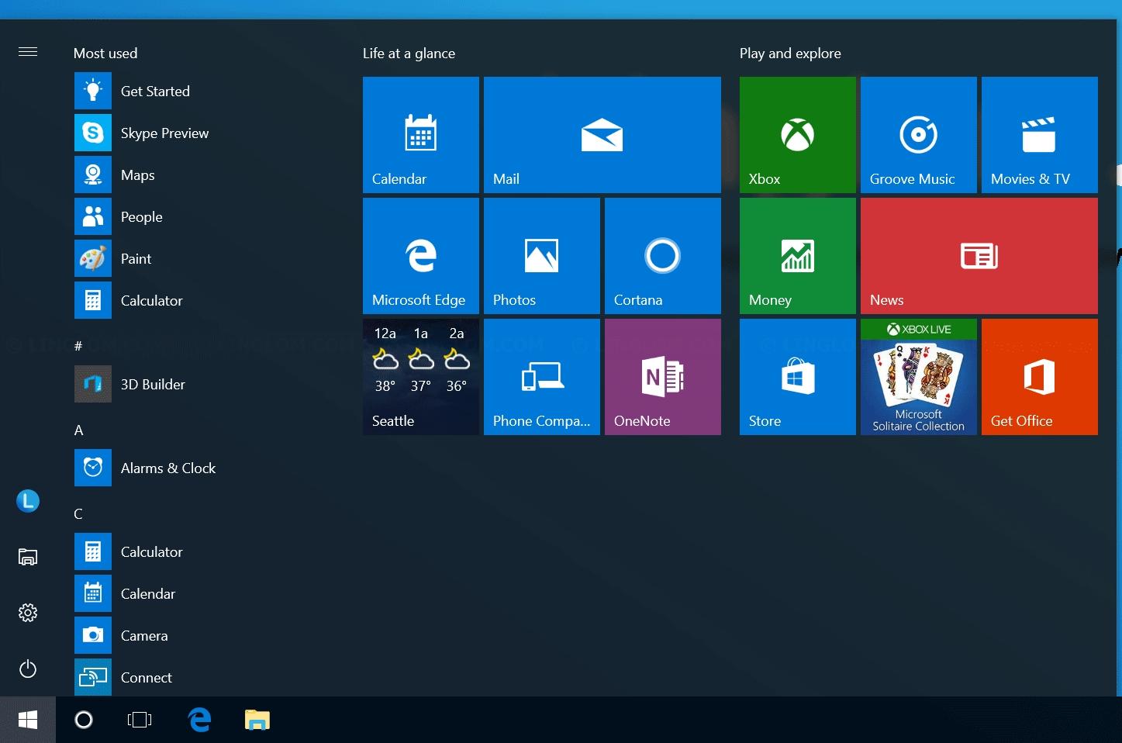This screenshot has height=743, width=1122.
Task: Open the OneNote tile
Action: [662, 377]
